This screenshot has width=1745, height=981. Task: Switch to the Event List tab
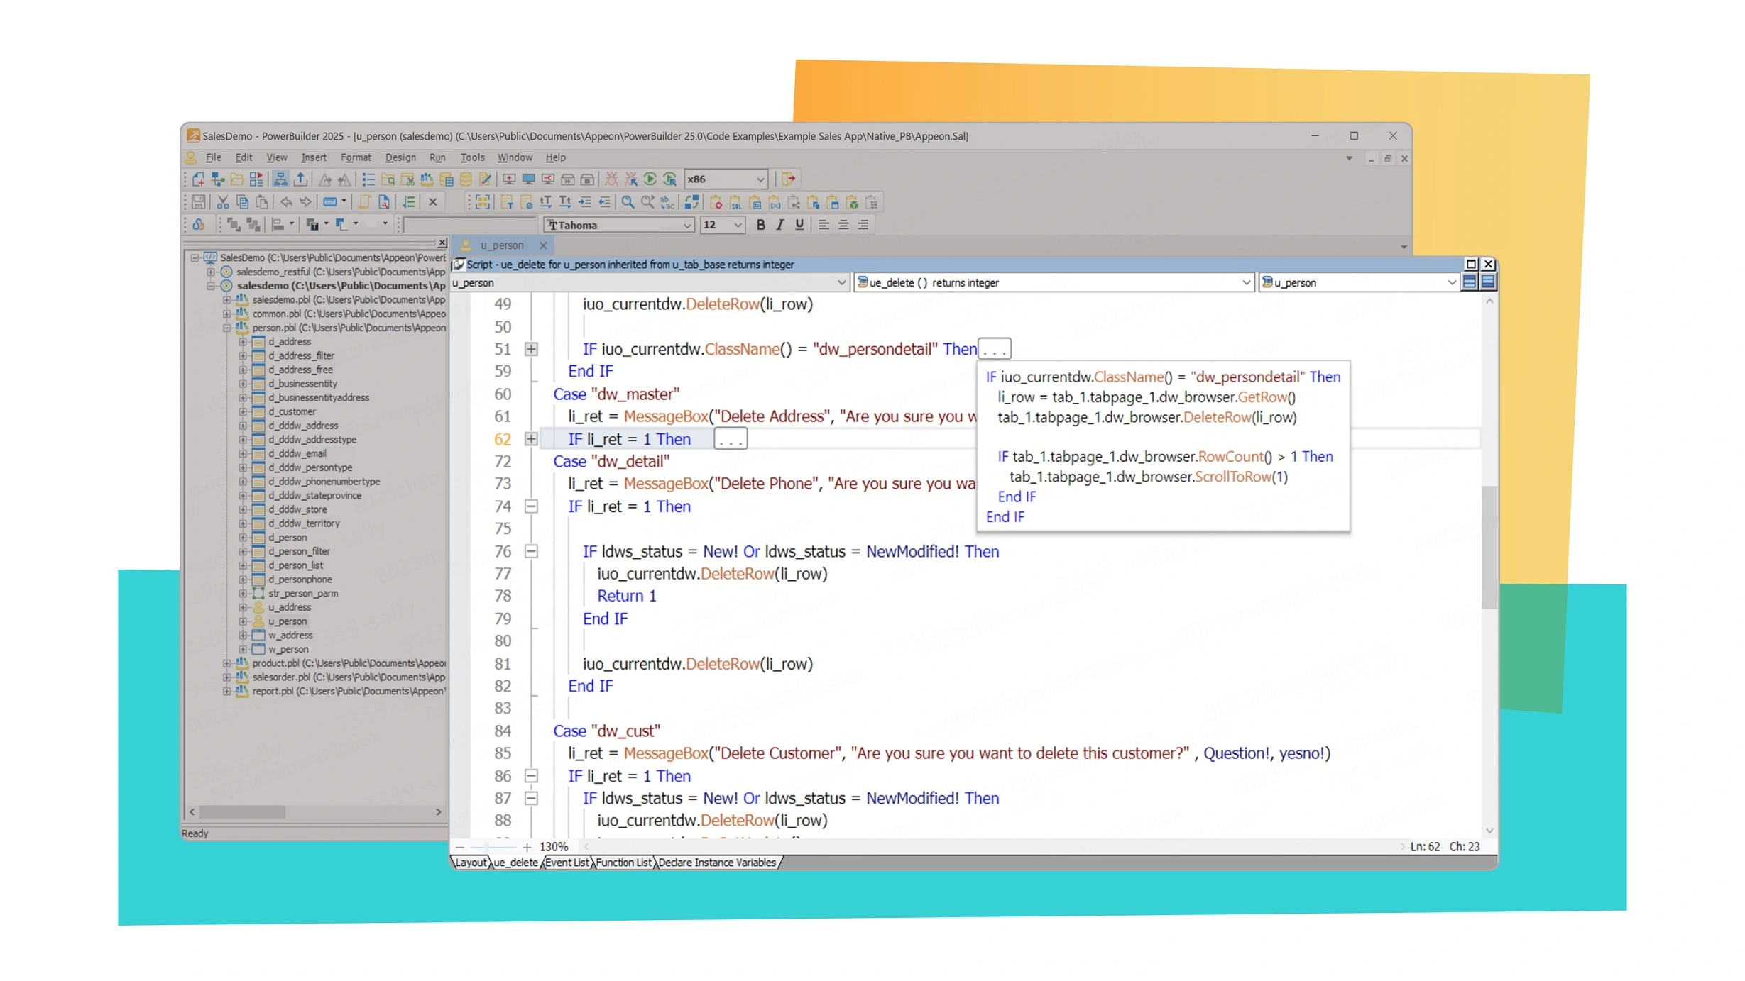coord(569,863)
